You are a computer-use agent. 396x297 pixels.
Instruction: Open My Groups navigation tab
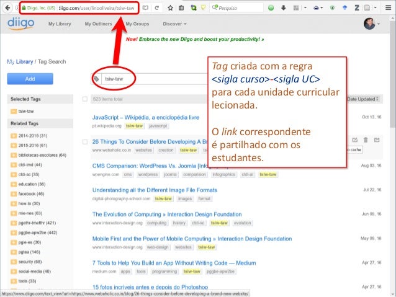pyautogui.click(x=137, y=24)
